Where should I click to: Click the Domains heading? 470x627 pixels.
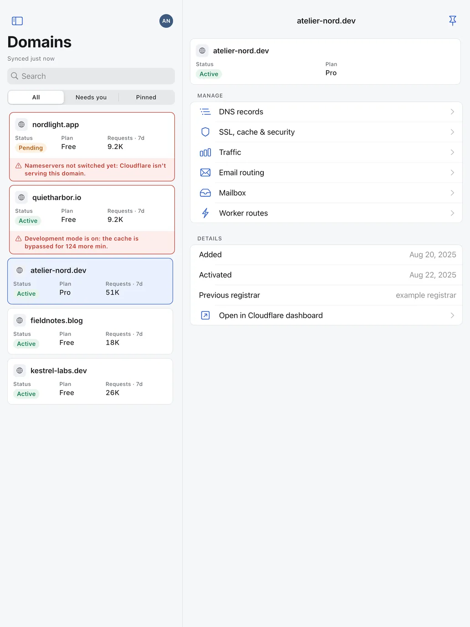40,42
